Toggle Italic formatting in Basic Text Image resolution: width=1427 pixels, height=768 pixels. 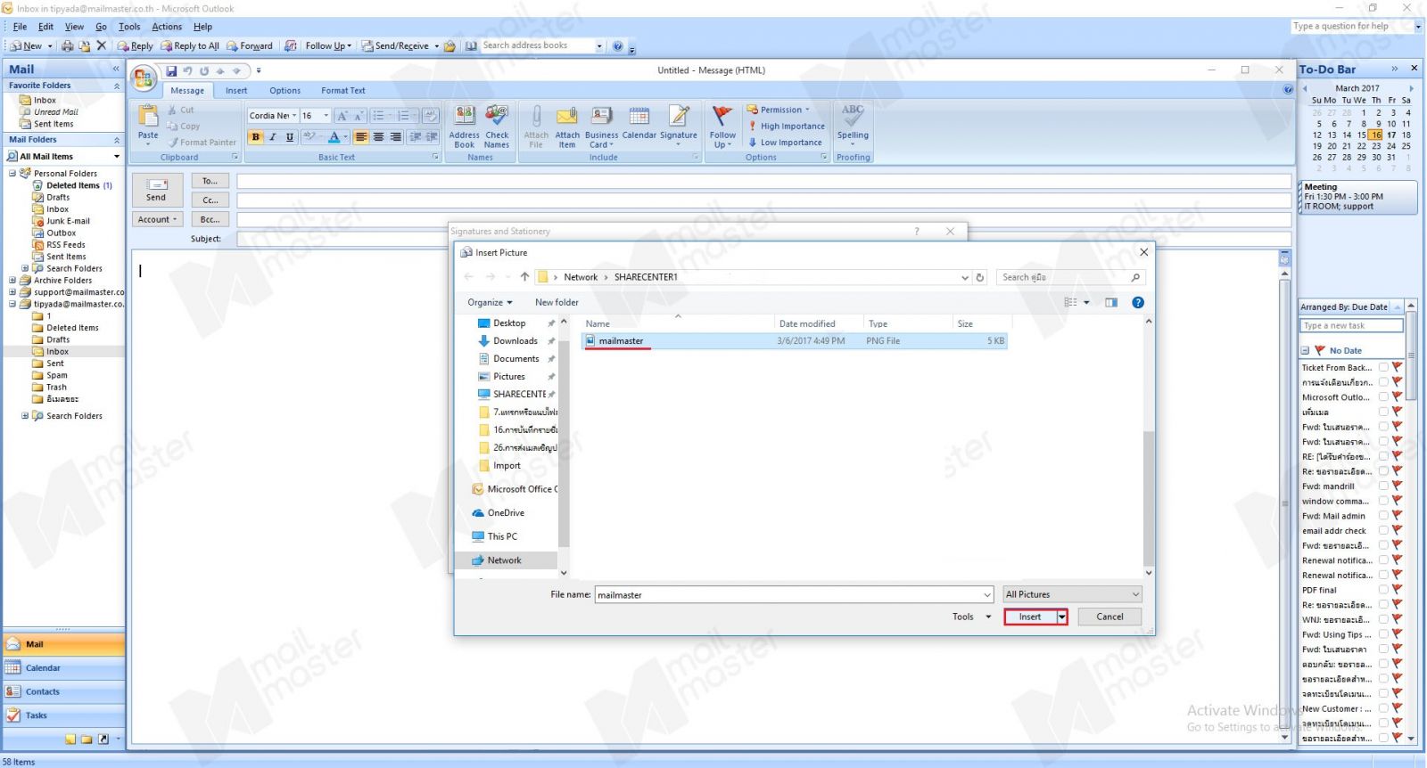coord(273,137)
